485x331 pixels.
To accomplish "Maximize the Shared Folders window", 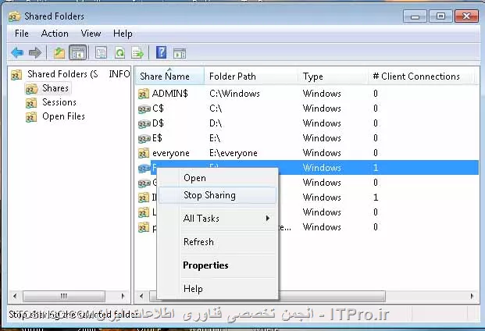I will (440, 16).
